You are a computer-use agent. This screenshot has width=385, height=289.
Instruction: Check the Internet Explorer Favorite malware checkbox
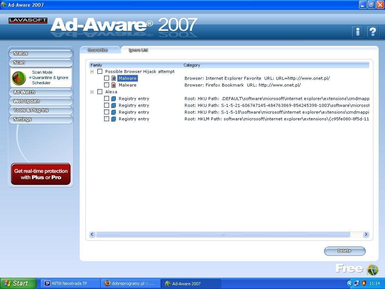coord(106,78)
